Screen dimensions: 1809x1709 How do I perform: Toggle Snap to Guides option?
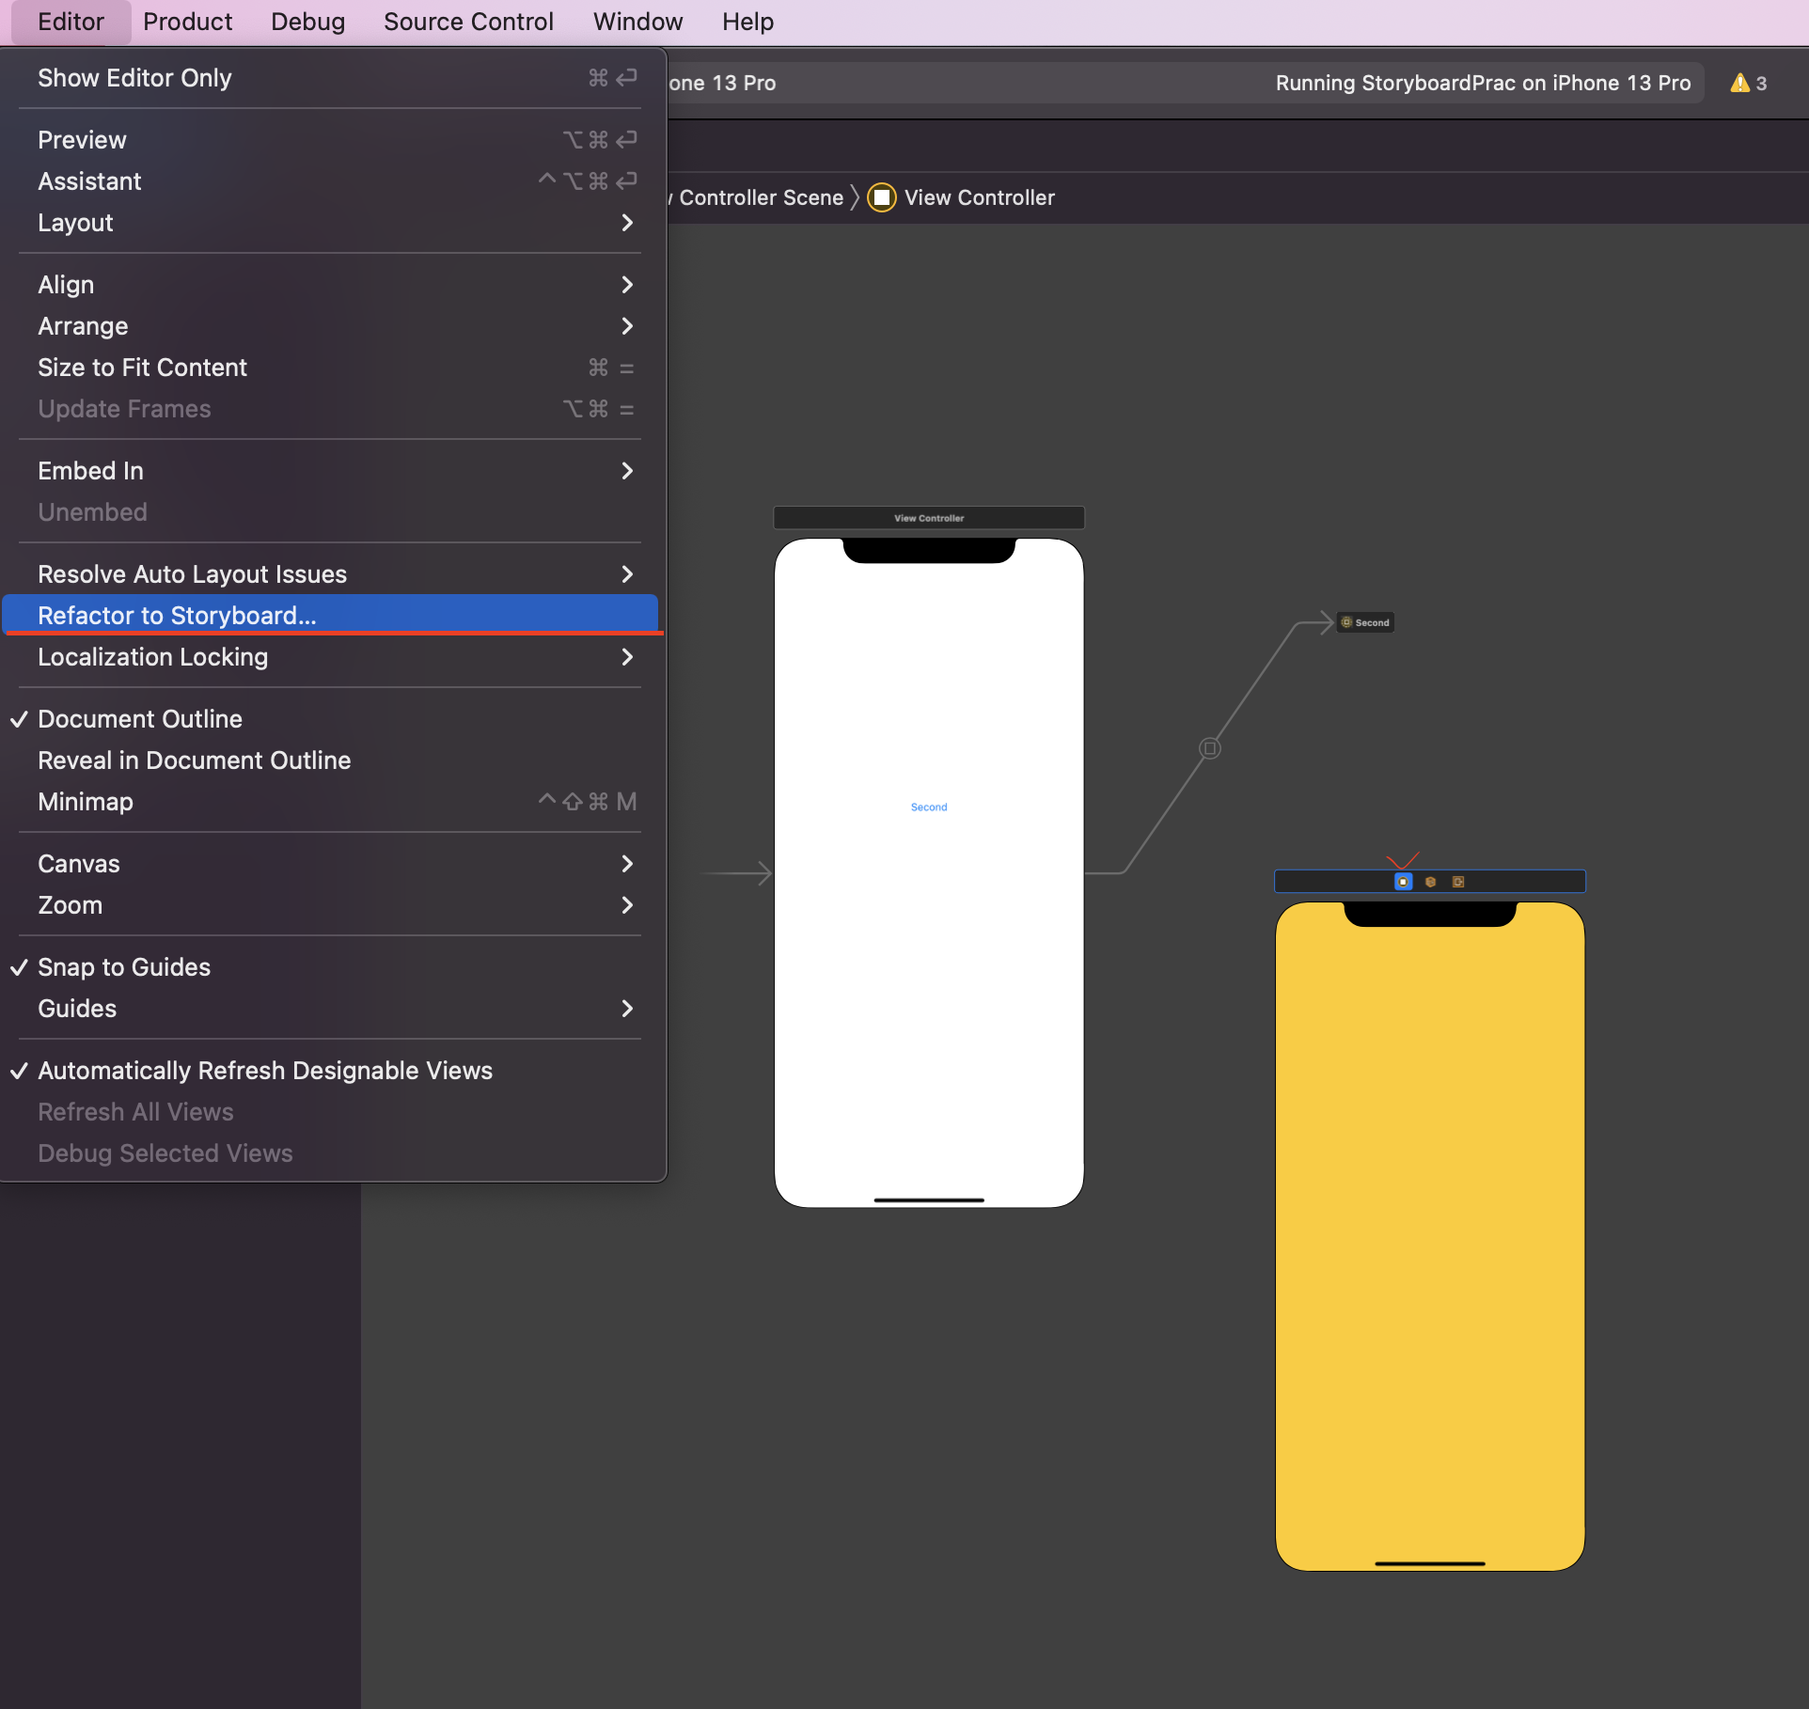tap(124, 967)
